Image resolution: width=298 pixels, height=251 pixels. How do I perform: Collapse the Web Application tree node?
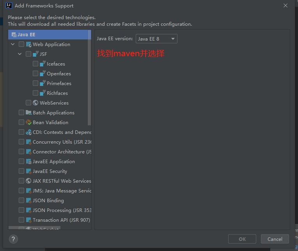(x=13, y=44)
